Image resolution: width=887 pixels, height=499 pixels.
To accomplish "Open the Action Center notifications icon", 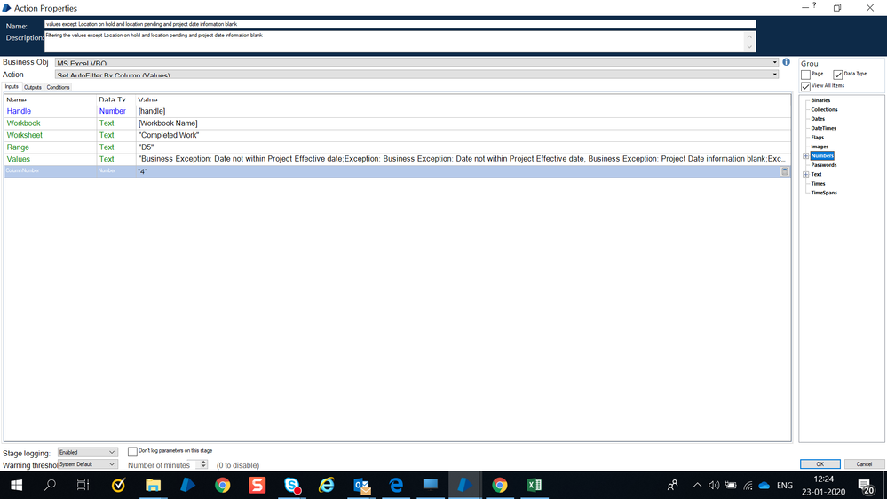I will click(x=866, y=486).
